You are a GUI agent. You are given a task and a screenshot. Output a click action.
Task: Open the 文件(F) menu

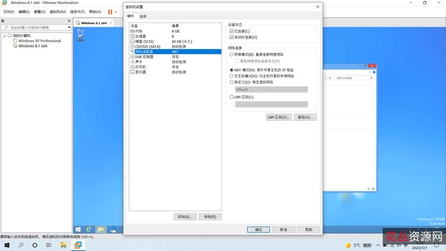9,12
